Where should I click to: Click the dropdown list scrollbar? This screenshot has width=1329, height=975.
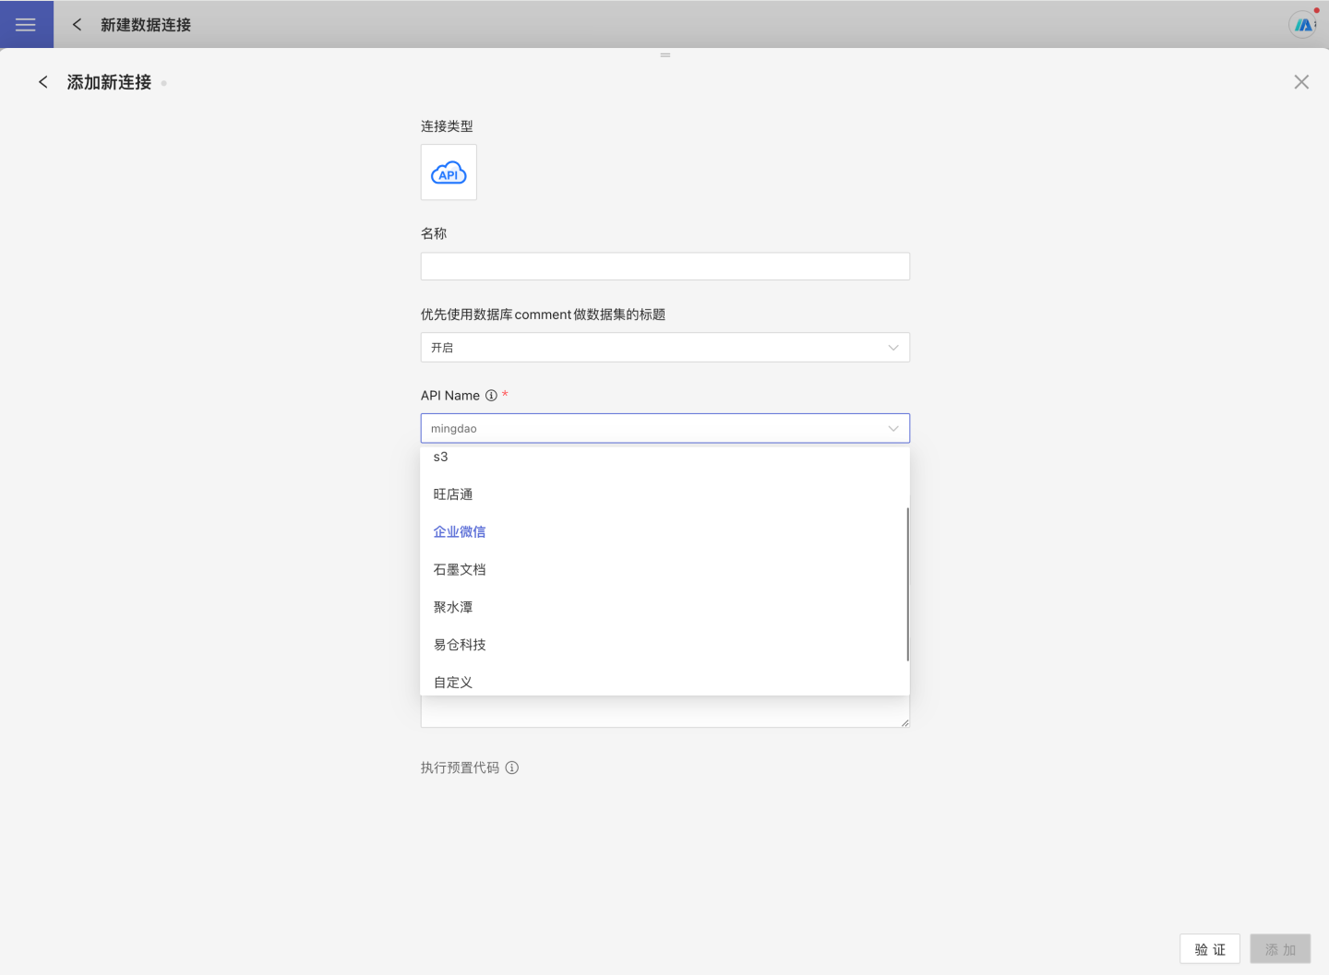[x=907, y=583]
